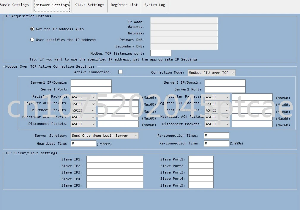
Task: Click the Modbus TCP listening port field
Action: (161, 53)
